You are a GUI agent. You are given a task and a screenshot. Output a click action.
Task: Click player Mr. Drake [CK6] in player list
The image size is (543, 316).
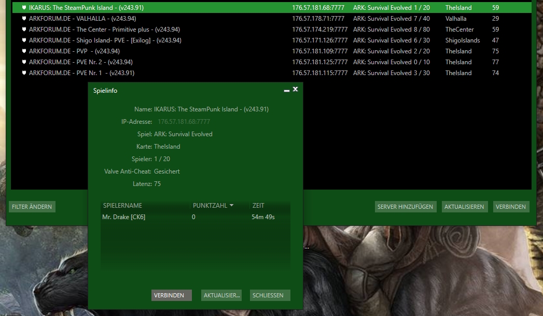pos(123,217)
